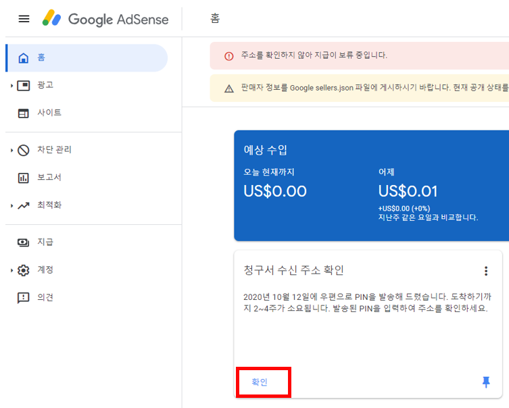The height and width of the screenshot is (408, 509).
Task: Expand the 최적화 menu arrow
Action: coord(11,205)
